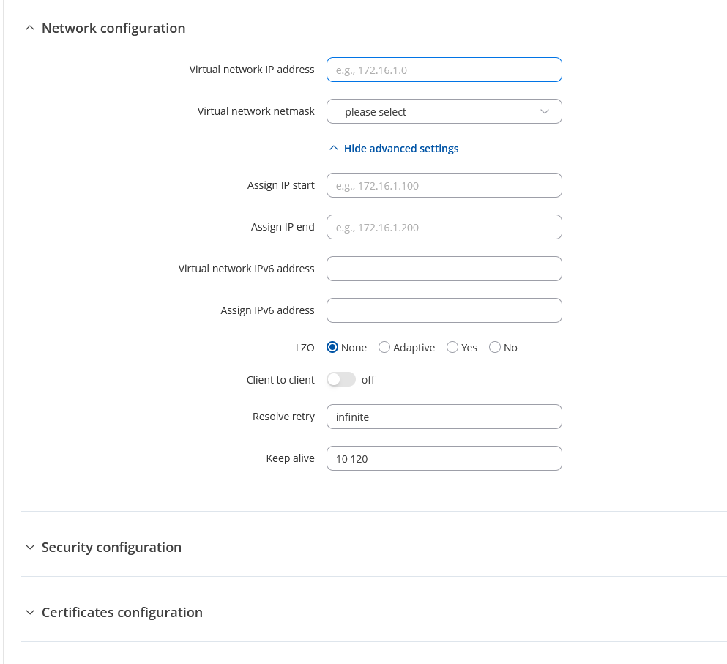This screenshot has width=727, height=664.
Task: Click the chevron beside Hide advanced settings
Action: 333,149
